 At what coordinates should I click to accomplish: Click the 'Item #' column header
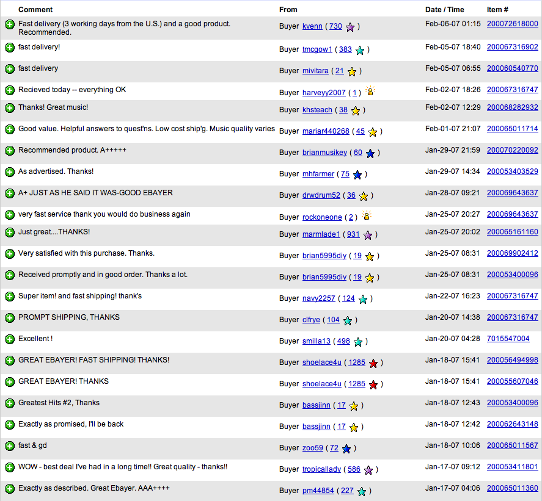tap(497, 10)
